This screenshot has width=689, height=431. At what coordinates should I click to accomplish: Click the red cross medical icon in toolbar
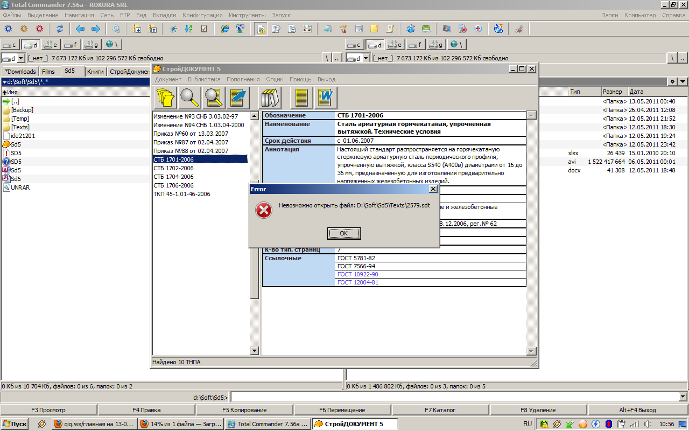pos(477,29)
